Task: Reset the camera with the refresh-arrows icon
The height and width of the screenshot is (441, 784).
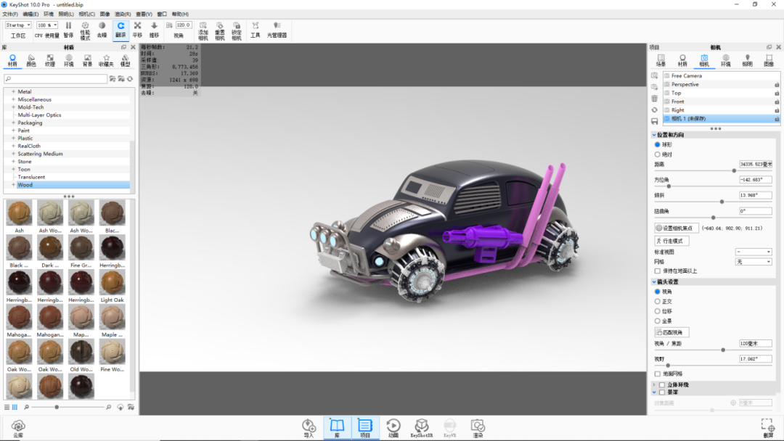Action: click(x=655, y=110)
